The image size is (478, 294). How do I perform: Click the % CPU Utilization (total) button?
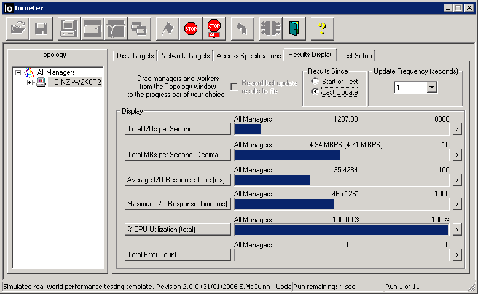point(178,230)
